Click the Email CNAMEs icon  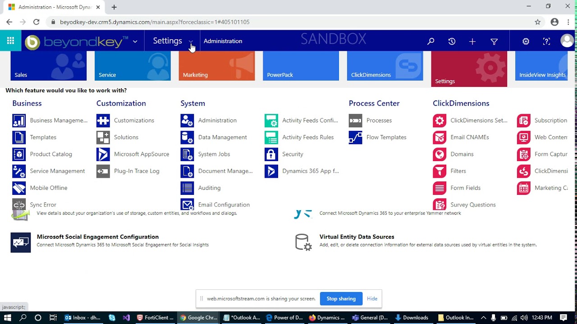(x=440, y=137)
